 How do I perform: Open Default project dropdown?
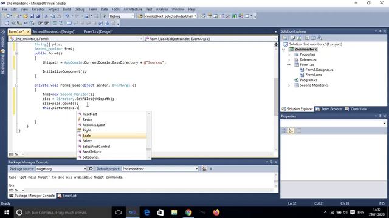[x=197, y=168]
